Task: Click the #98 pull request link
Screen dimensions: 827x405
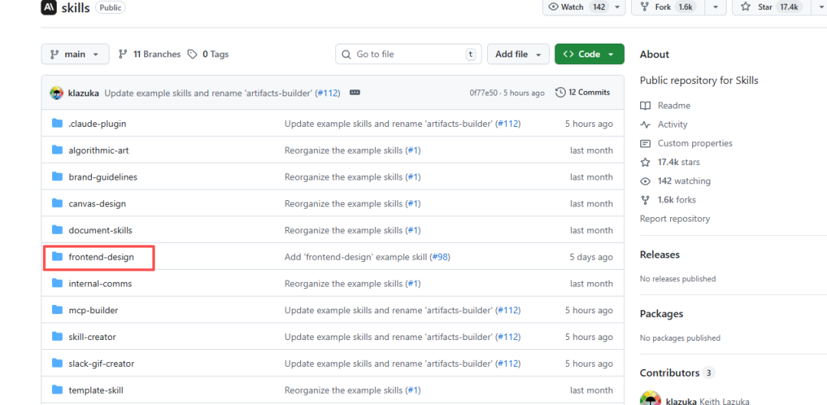Action: click(440, 258)
